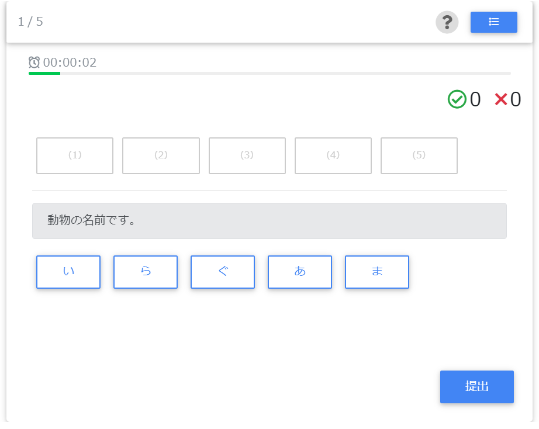This screenshot has height=429, width=539.
Task: Open the help question mark icon
Action: pyautogui.click(x=447, y=22)
